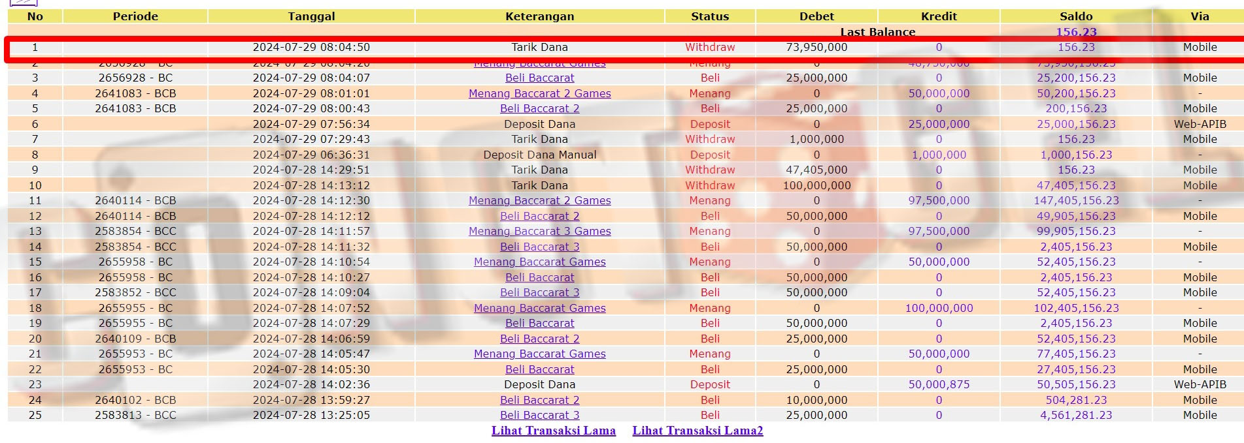Click the Saldo column header
This screenshot has width=1244, height=443.
1075,16
